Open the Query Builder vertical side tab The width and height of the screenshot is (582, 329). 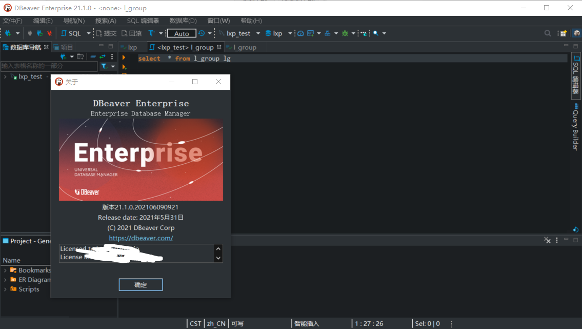(x=576, y=127)
